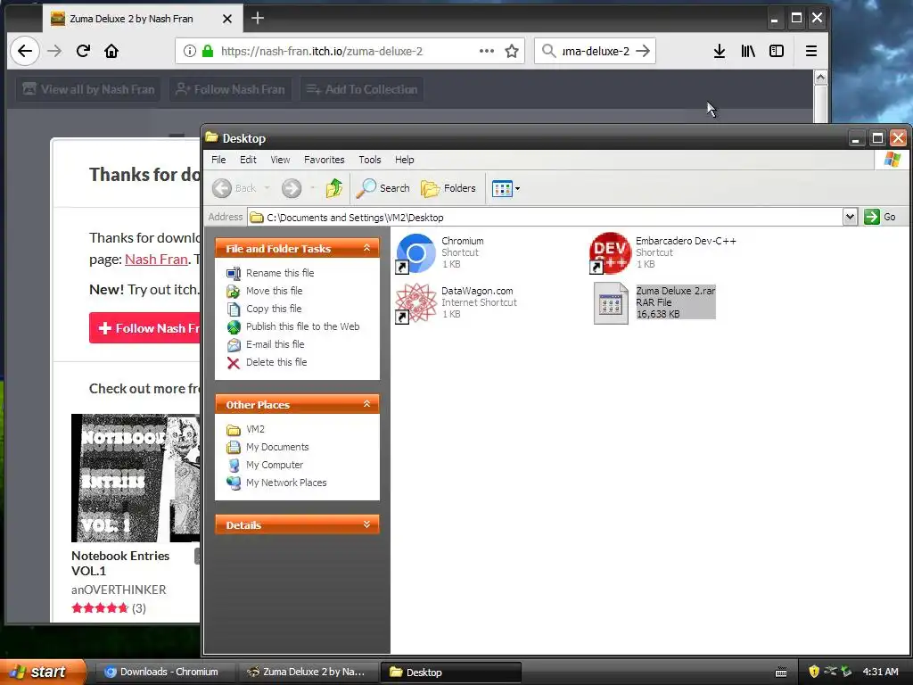Viewport: 913px width, 685px height.
Task: Click Copy this file
Action: (x=274, y=309)
